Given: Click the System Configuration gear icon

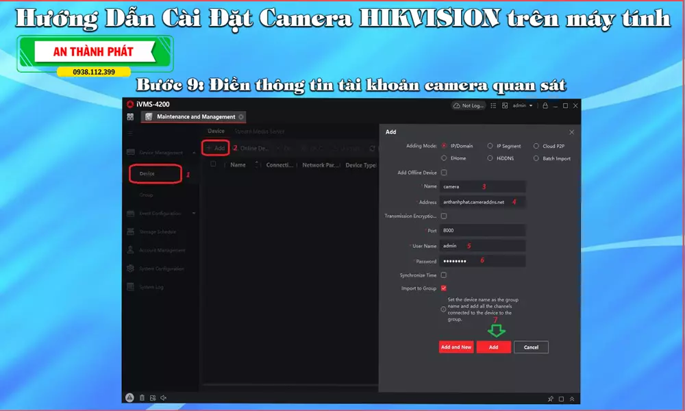Looking at the screenshot, I should (x=130, y=269).
